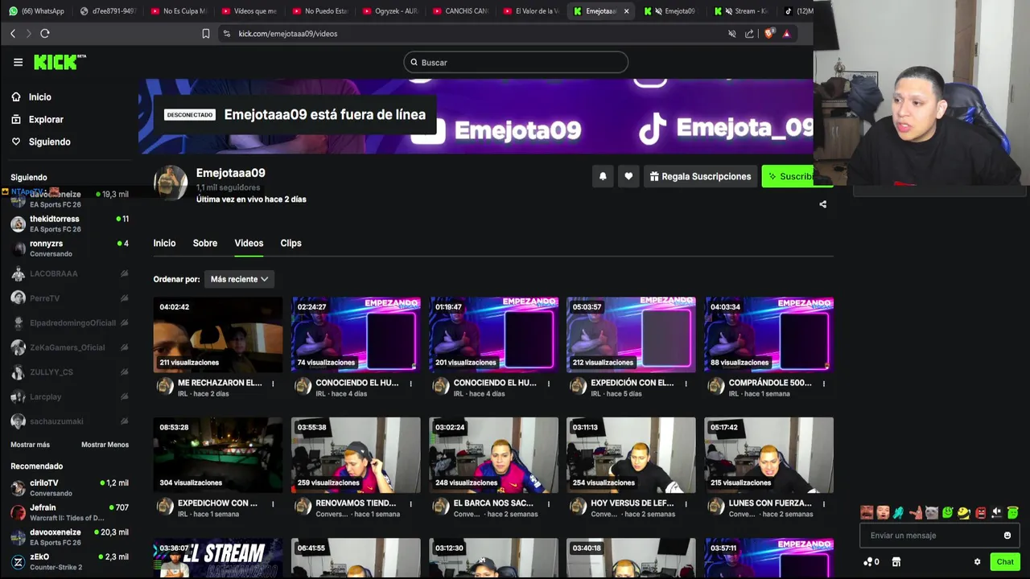Open the Brave shields icon
Image resolution: width=1030 pixels, height=579 pixels.
click(x=768, y=33)
